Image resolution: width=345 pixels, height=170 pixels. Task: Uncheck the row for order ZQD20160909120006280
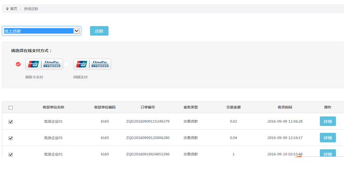point(10,138)
